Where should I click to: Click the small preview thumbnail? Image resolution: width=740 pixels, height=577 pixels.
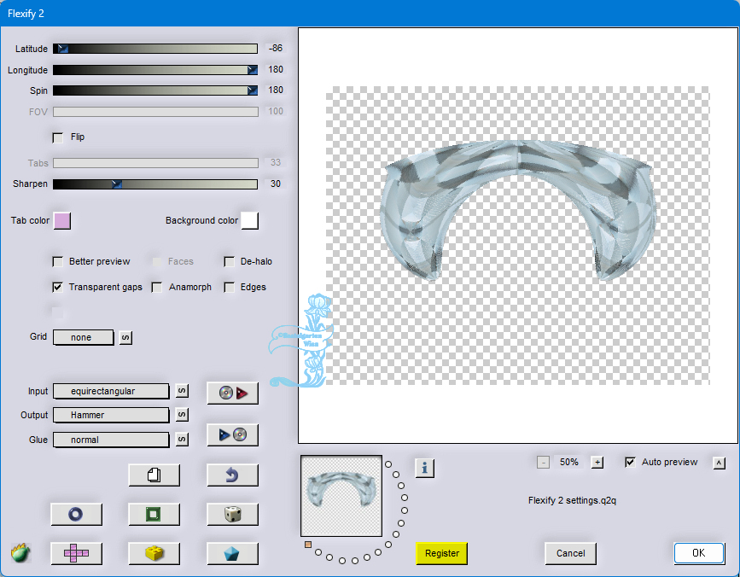(341, 496)
